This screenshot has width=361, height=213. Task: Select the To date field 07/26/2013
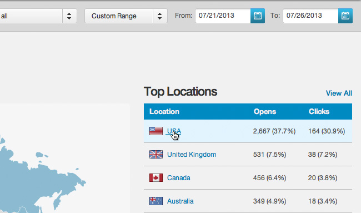click(x=310, y=16)
